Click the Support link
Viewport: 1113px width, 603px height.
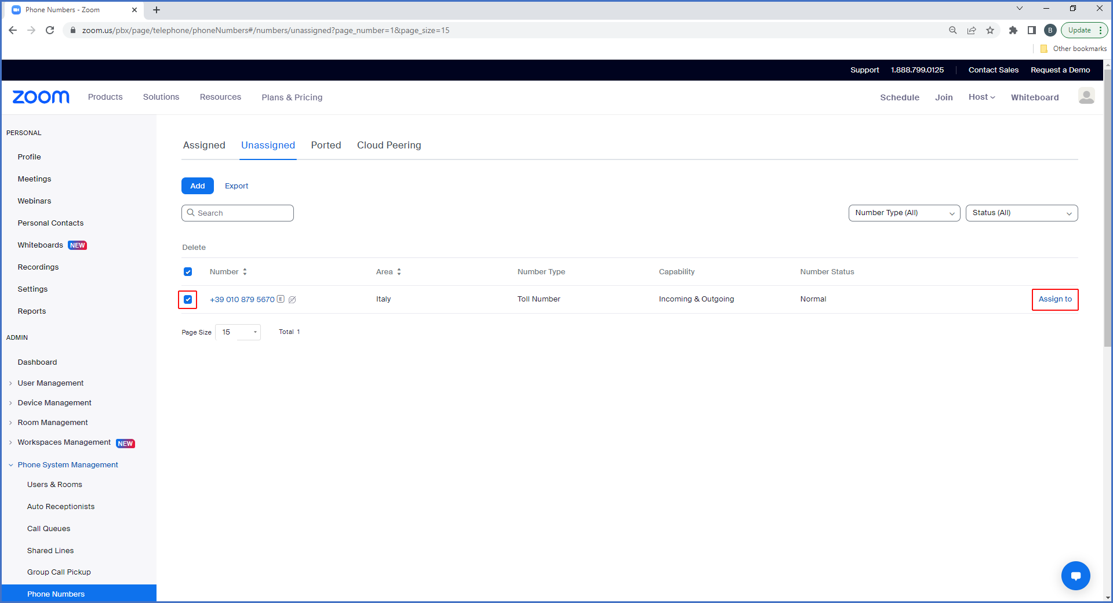864,70
